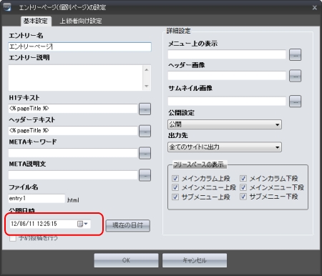This screenshot has width=322, height=276.
Task: Toggle the サブメニュー下段 checkbox
Action: click(243, 197)
